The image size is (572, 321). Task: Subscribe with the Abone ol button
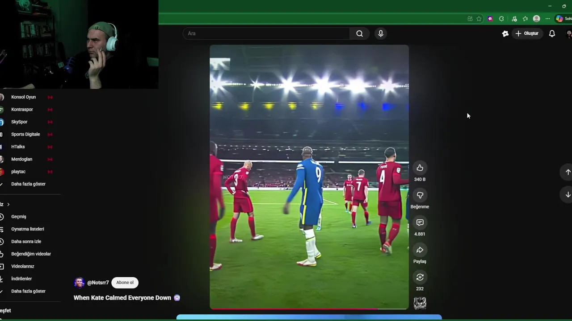pyautogui.click(x=125, y=282)
